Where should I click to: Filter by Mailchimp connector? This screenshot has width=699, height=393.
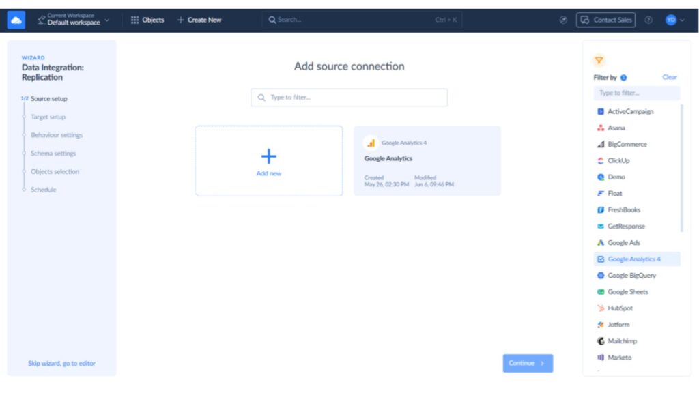[x=637, y=341]
